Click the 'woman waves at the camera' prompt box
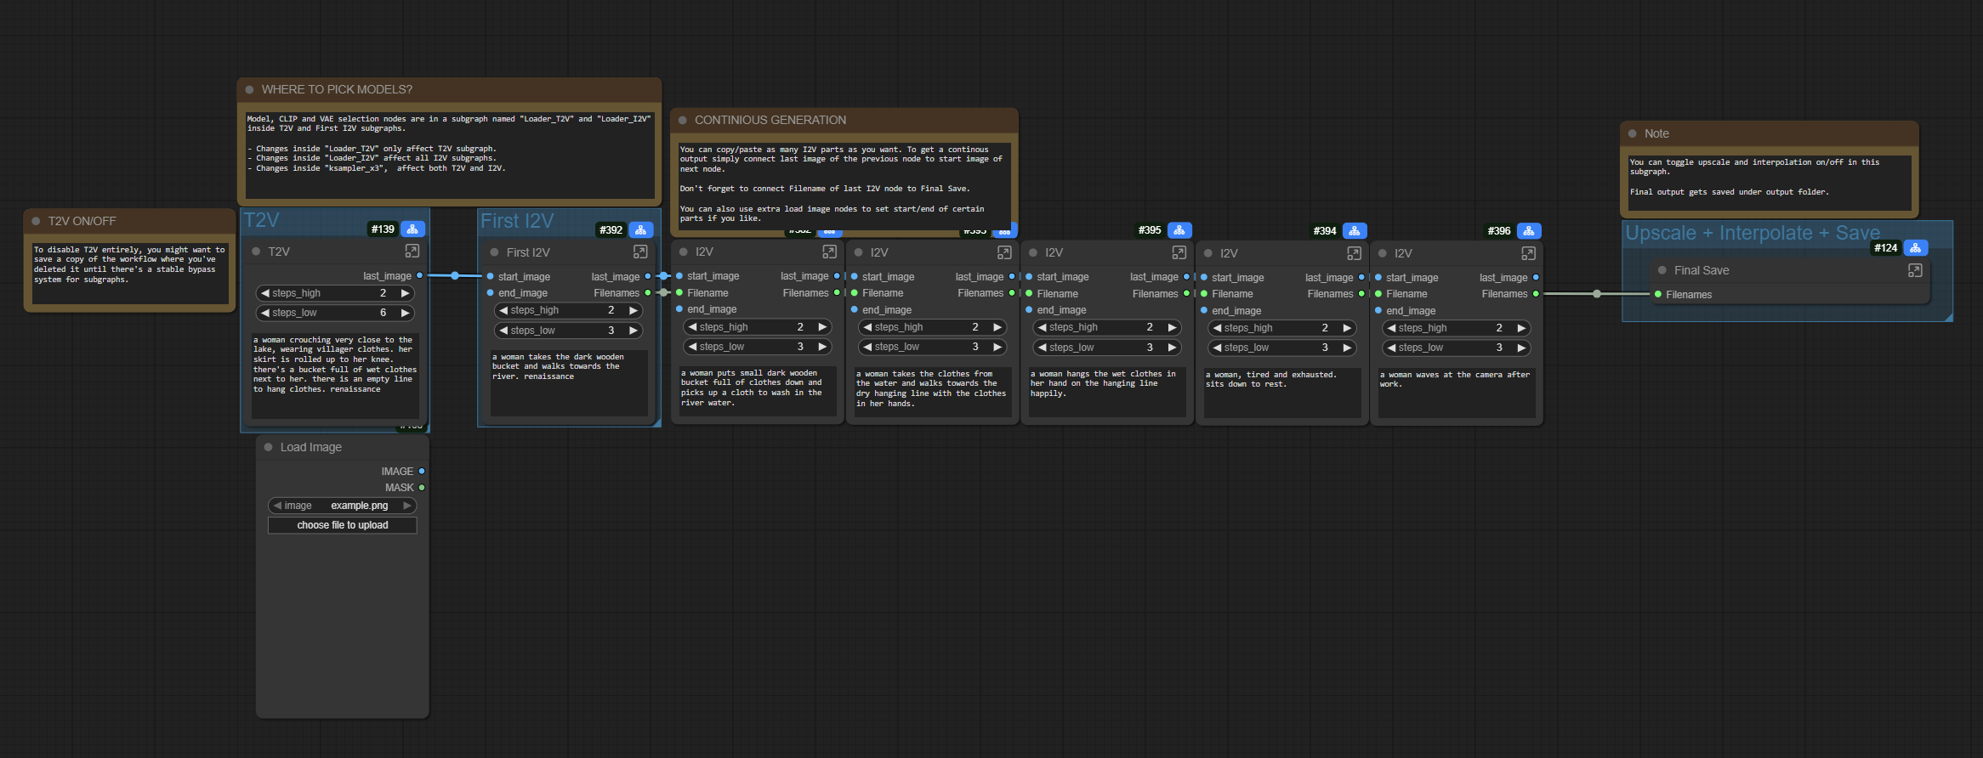1983x758 pixels. (1456, 391)
